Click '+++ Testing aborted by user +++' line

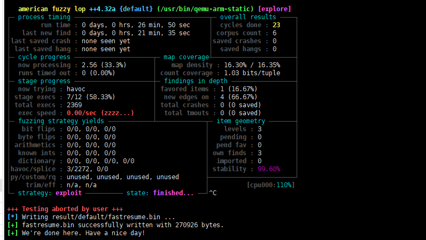(65, 209)
